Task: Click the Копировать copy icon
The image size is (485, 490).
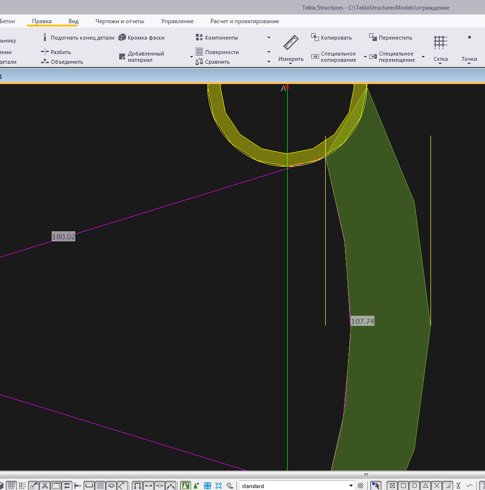Action: click(315, 37)
